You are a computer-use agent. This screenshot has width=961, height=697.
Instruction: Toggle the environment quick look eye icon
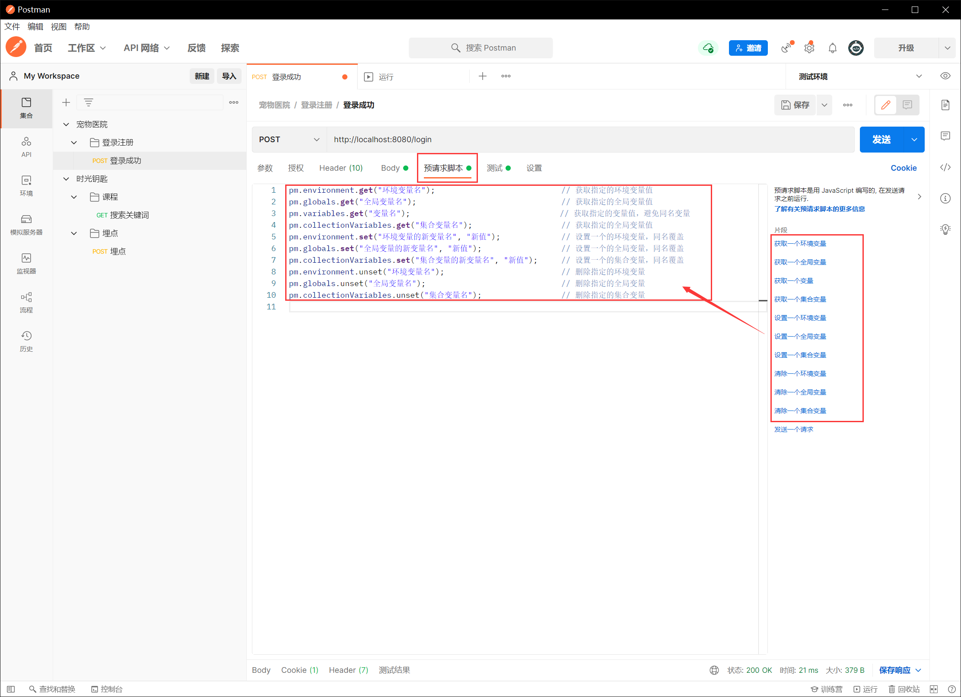(x=945, y=76)
